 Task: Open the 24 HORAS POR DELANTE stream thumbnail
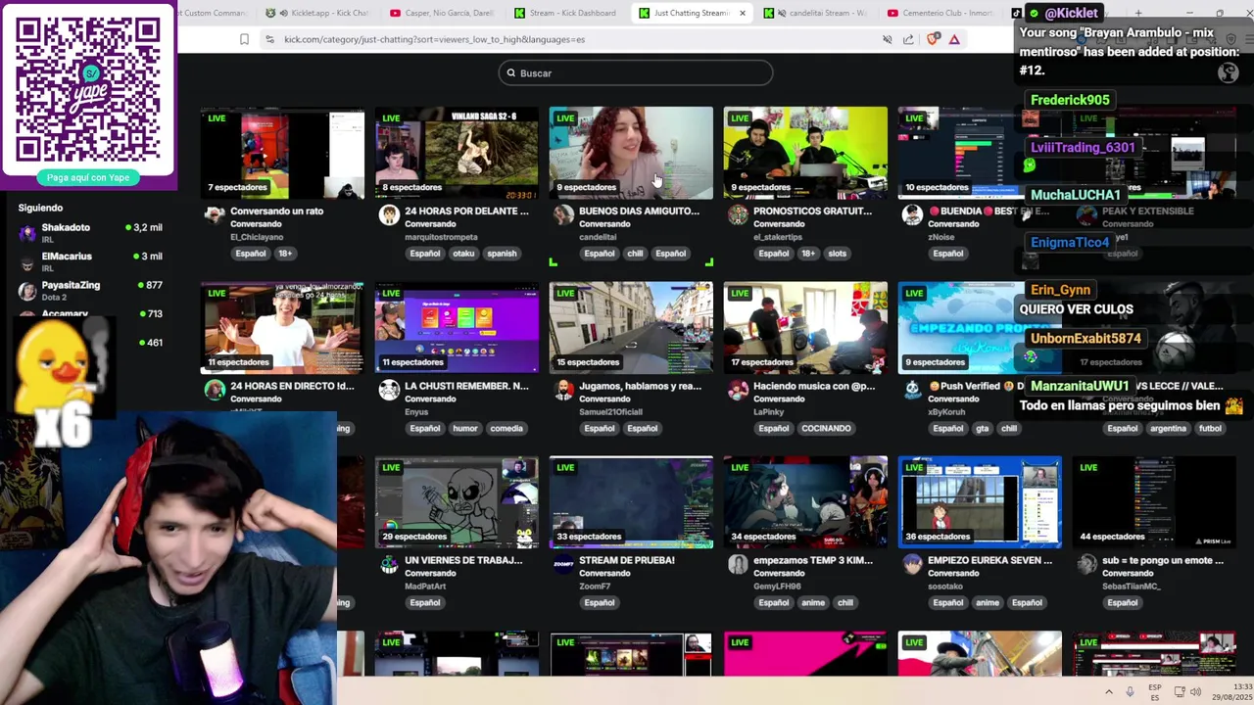[x=457, y=153]
